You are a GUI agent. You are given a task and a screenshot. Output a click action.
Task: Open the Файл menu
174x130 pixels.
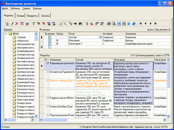[x=5, y=8]
